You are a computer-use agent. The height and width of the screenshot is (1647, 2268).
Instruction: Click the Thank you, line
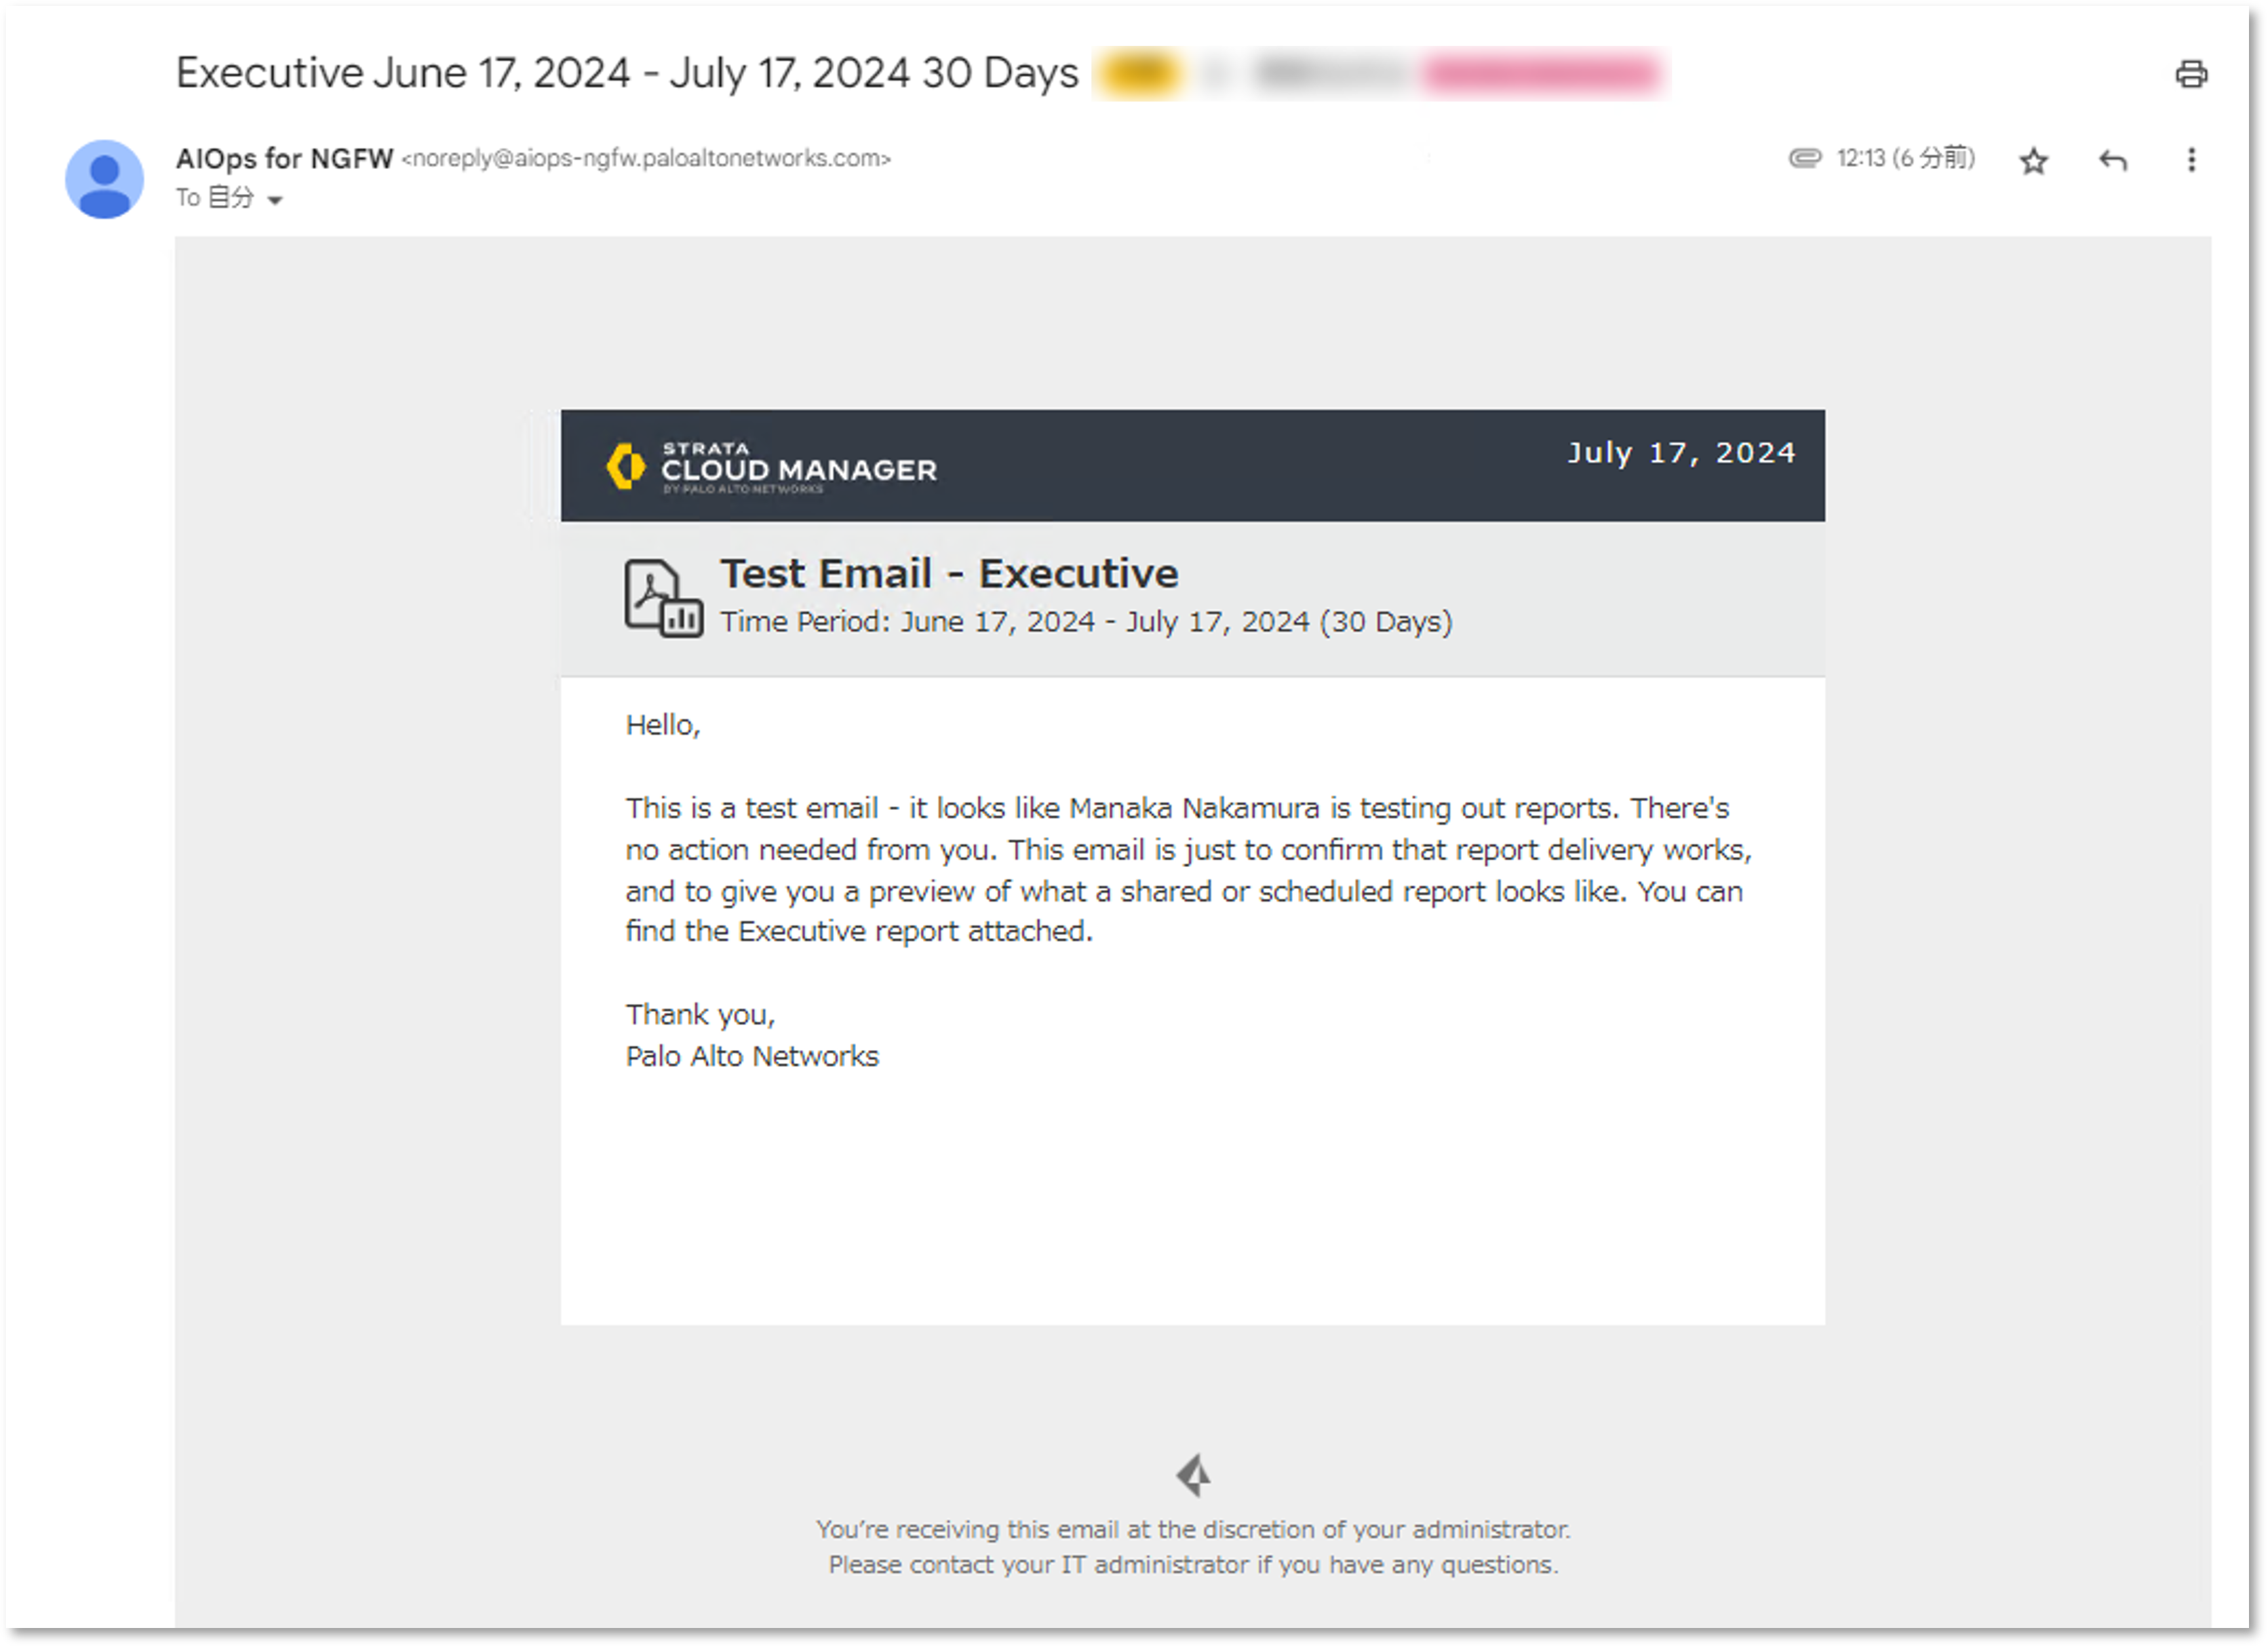tap(700, 1015)
